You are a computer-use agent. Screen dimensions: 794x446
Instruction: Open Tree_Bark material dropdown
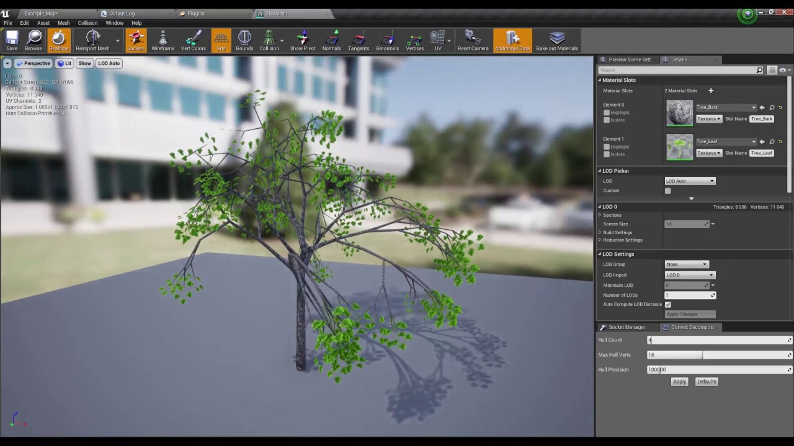726,107
